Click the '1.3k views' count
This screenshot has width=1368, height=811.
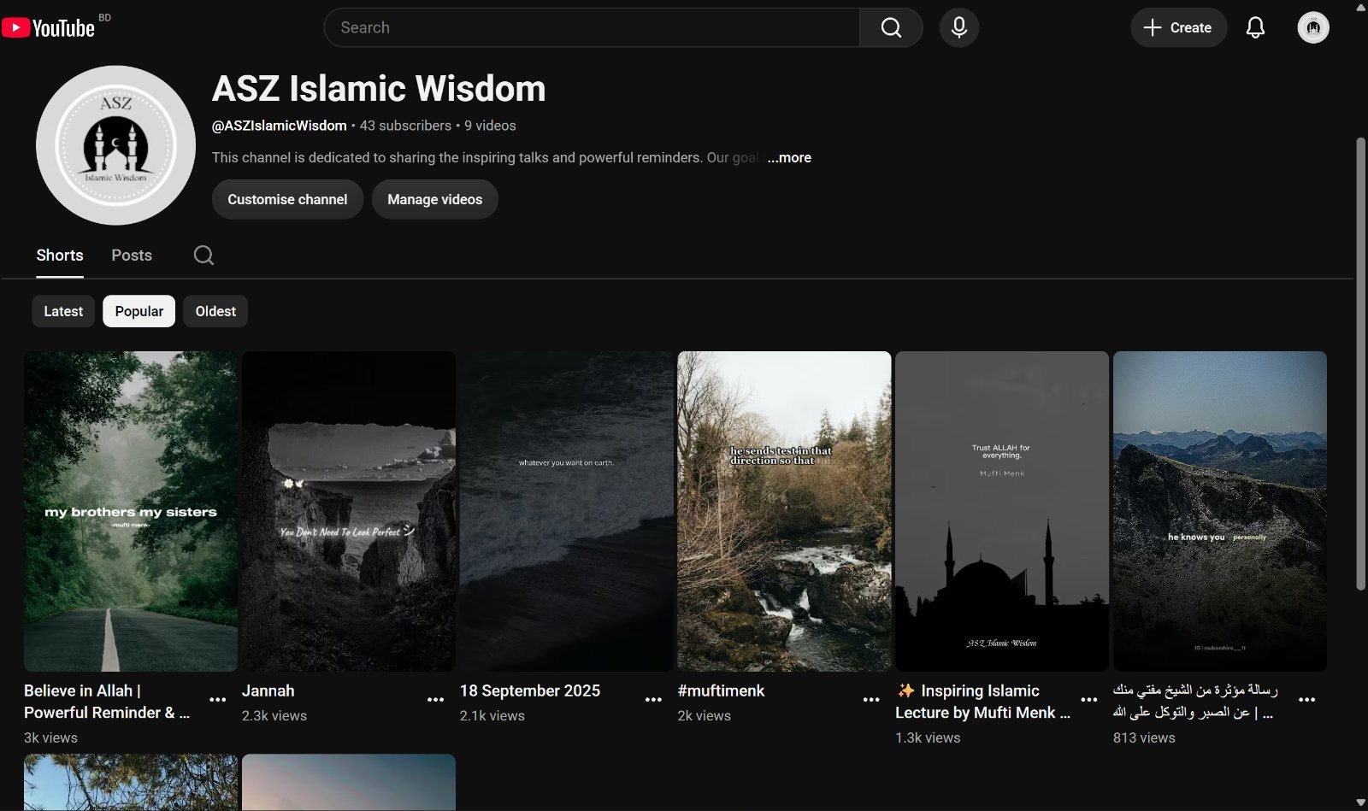(x=928, y=738)
